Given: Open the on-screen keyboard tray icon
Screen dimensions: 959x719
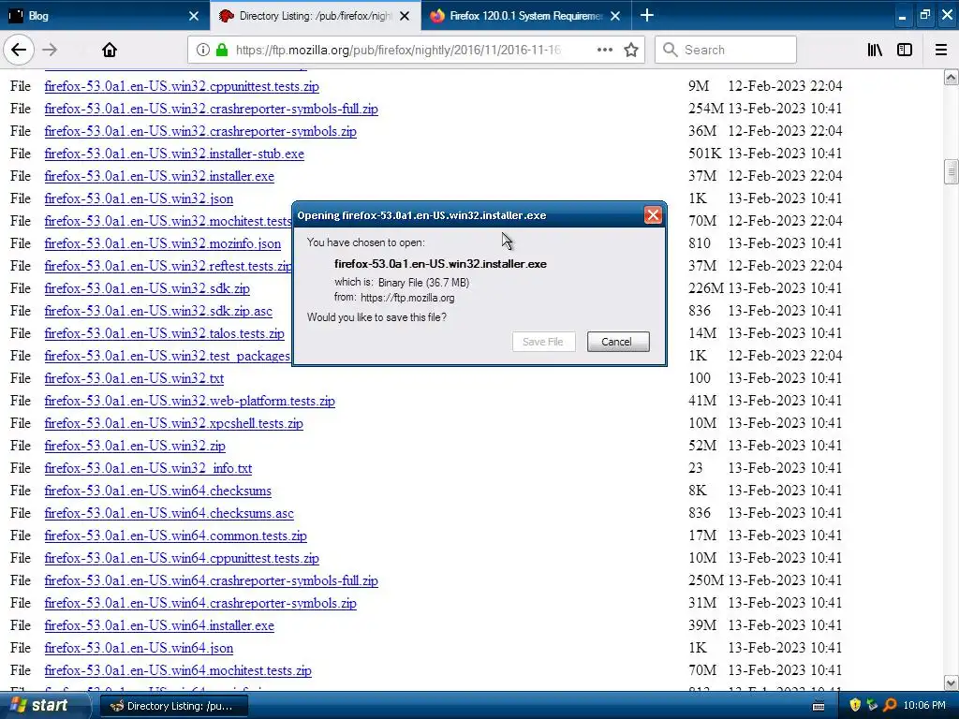Looking at the screenshot, I should (x=819, y=706).
